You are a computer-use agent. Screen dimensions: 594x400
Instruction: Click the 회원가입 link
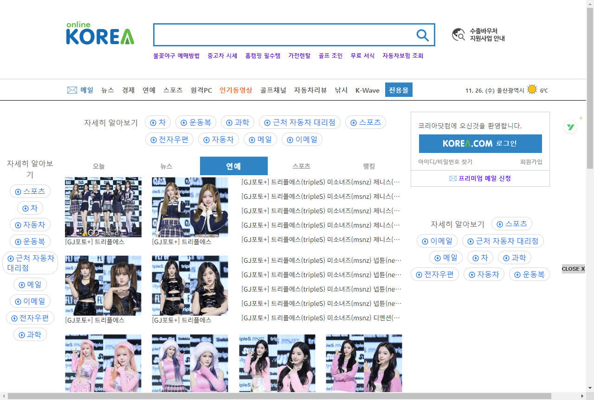click(531, 162)
